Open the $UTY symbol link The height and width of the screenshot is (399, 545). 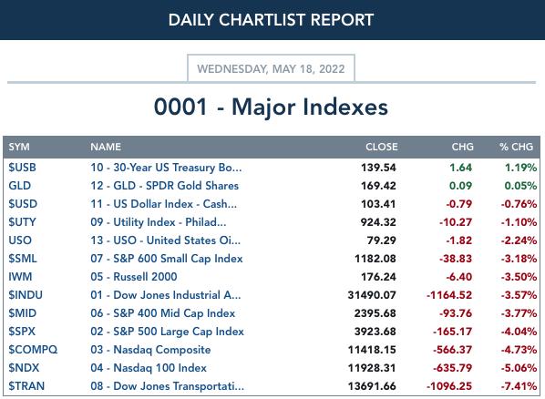(22, 222)
